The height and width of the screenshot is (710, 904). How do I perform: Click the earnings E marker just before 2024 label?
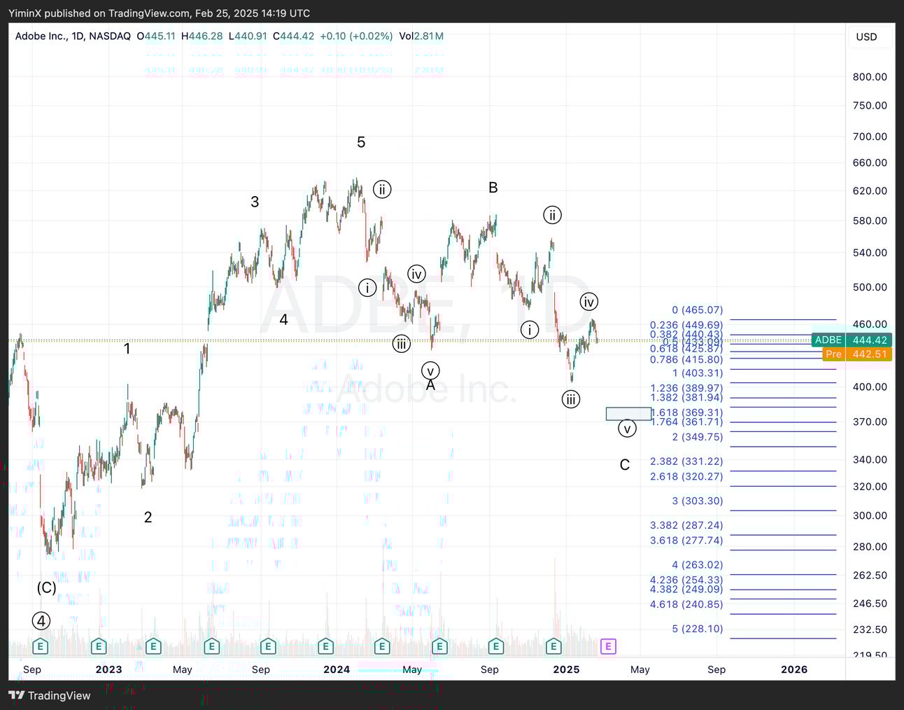[325, 646]
